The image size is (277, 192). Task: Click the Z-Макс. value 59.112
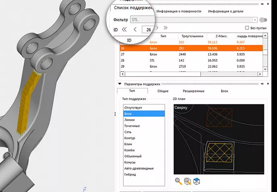pyautogui.click(x=212, y=42)
